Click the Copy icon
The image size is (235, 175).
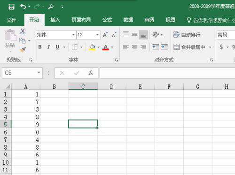[23, 40]
